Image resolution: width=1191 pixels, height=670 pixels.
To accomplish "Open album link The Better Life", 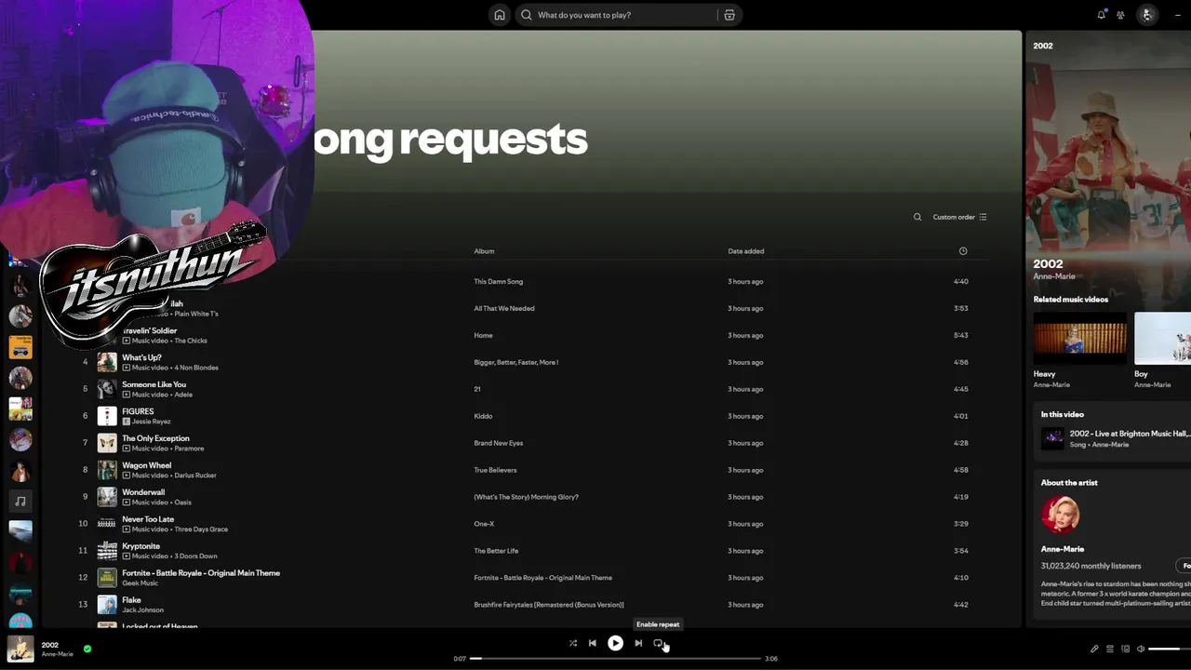I will (x=496, y=552).
